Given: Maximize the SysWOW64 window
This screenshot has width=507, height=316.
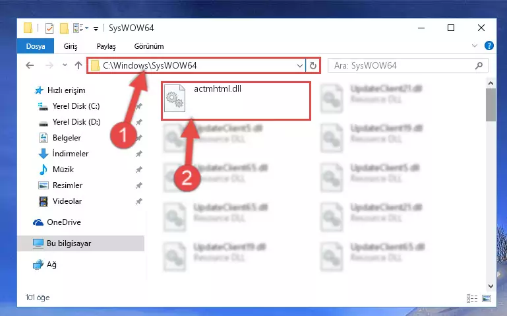Looking at the screenshot, I should 451,28.
